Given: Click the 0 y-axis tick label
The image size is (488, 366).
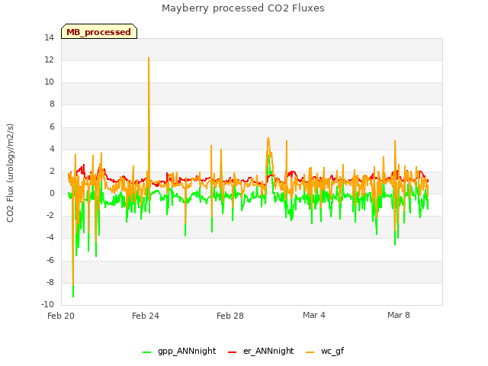Looking at the screenshot, I should click(52, 193).
